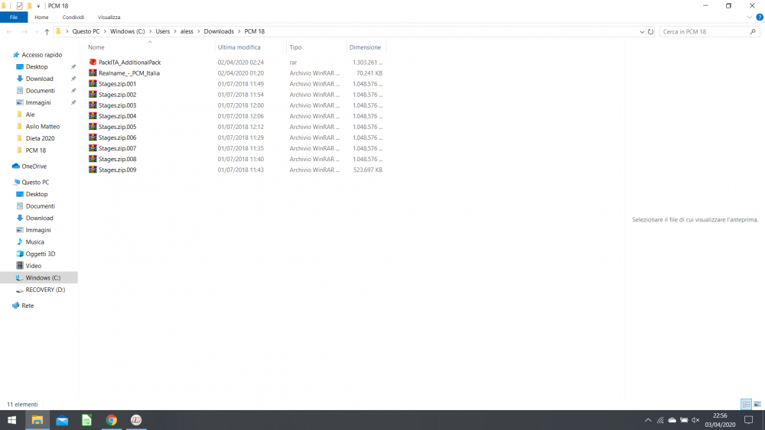Select Users in the breadcrumb path
Viewport: 765px width, 430px height.
(x=162, y=31)
